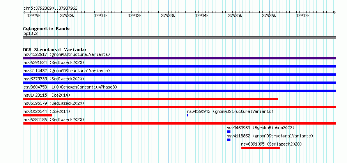Click the 37933k ruler position
Image resolution: width=347 pixels, height=163 pixels.
click(168, 16)
